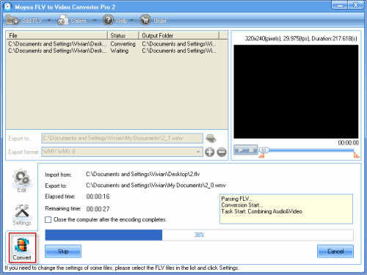Open the Export format WMV dropdown
This screenshot has width=367, height=275.
click(x=122, y=152)
